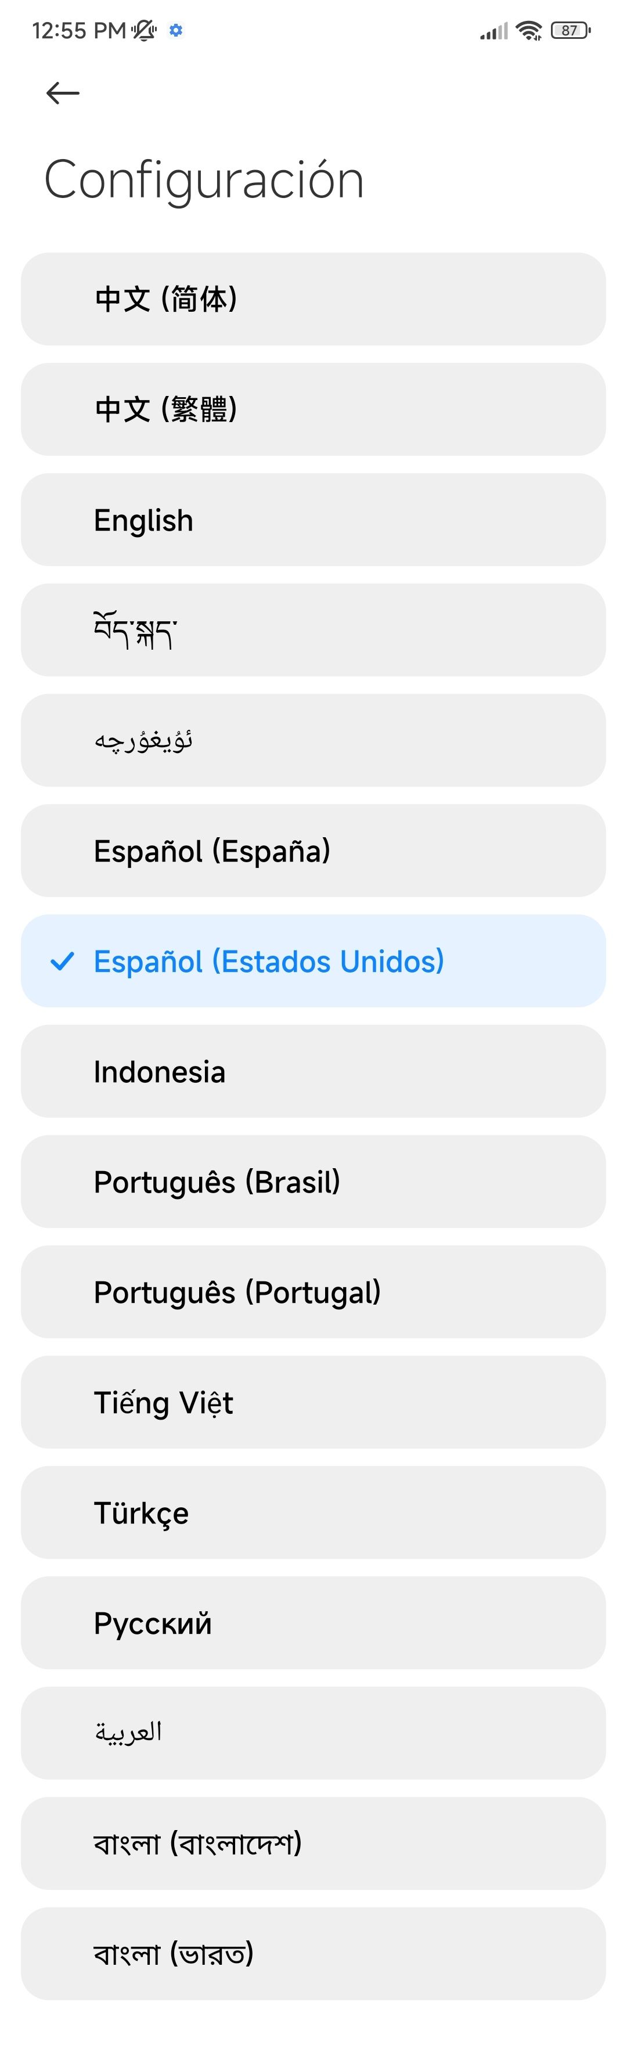Tap the settings gear icon in status bar
The image size is (627, 2060).
[176, 30]
